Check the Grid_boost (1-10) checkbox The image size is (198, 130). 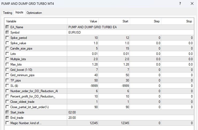click(x=7, y=70)
